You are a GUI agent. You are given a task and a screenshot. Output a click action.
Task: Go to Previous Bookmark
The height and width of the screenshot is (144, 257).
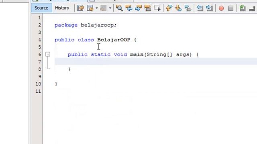coord(169,8)
